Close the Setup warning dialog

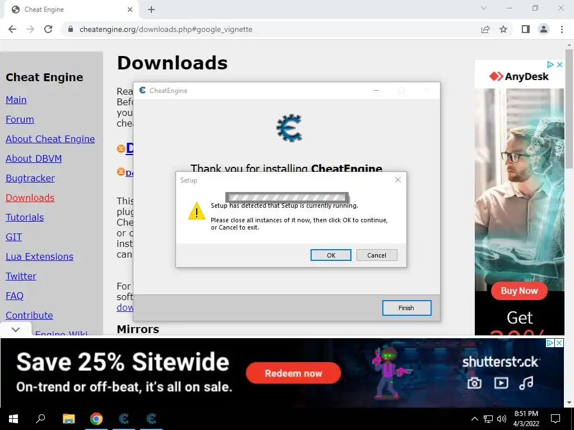point(398,180)
